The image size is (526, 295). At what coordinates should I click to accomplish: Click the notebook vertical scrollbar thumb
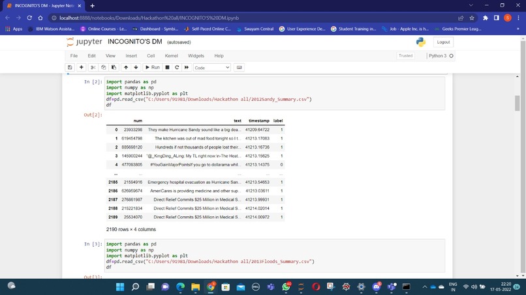518,103
